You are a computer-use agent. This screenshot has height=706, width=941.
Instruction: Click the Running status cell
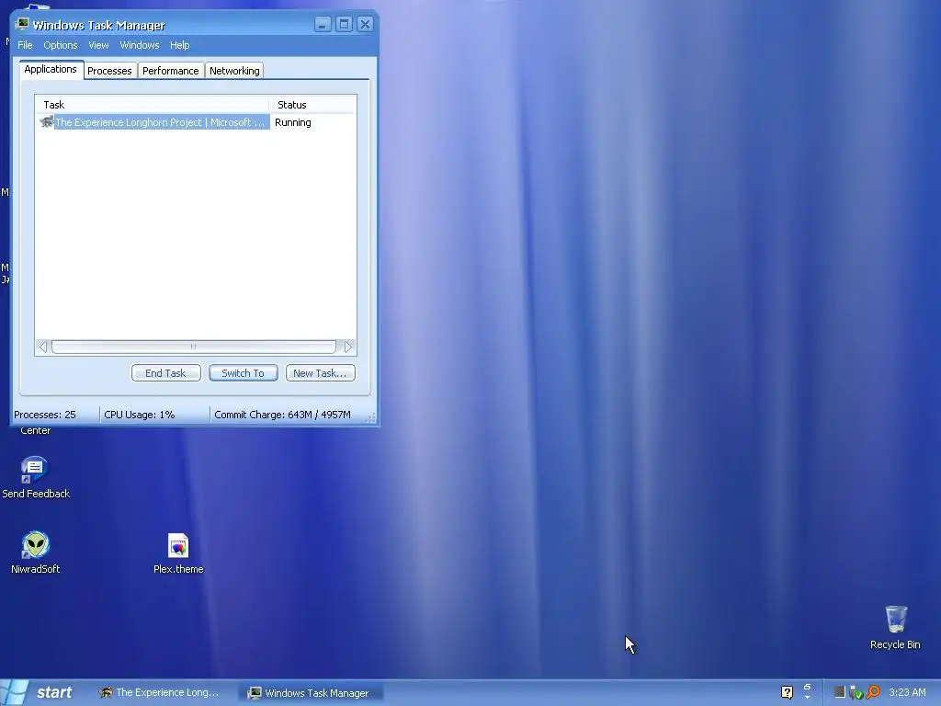(293, 122)
